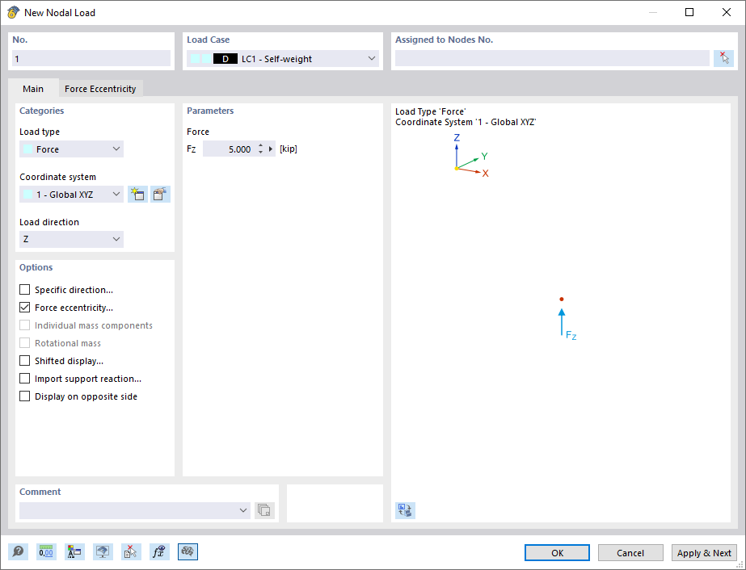Enable the Specific direction option
Screen dimensions: 746x570
24,289
